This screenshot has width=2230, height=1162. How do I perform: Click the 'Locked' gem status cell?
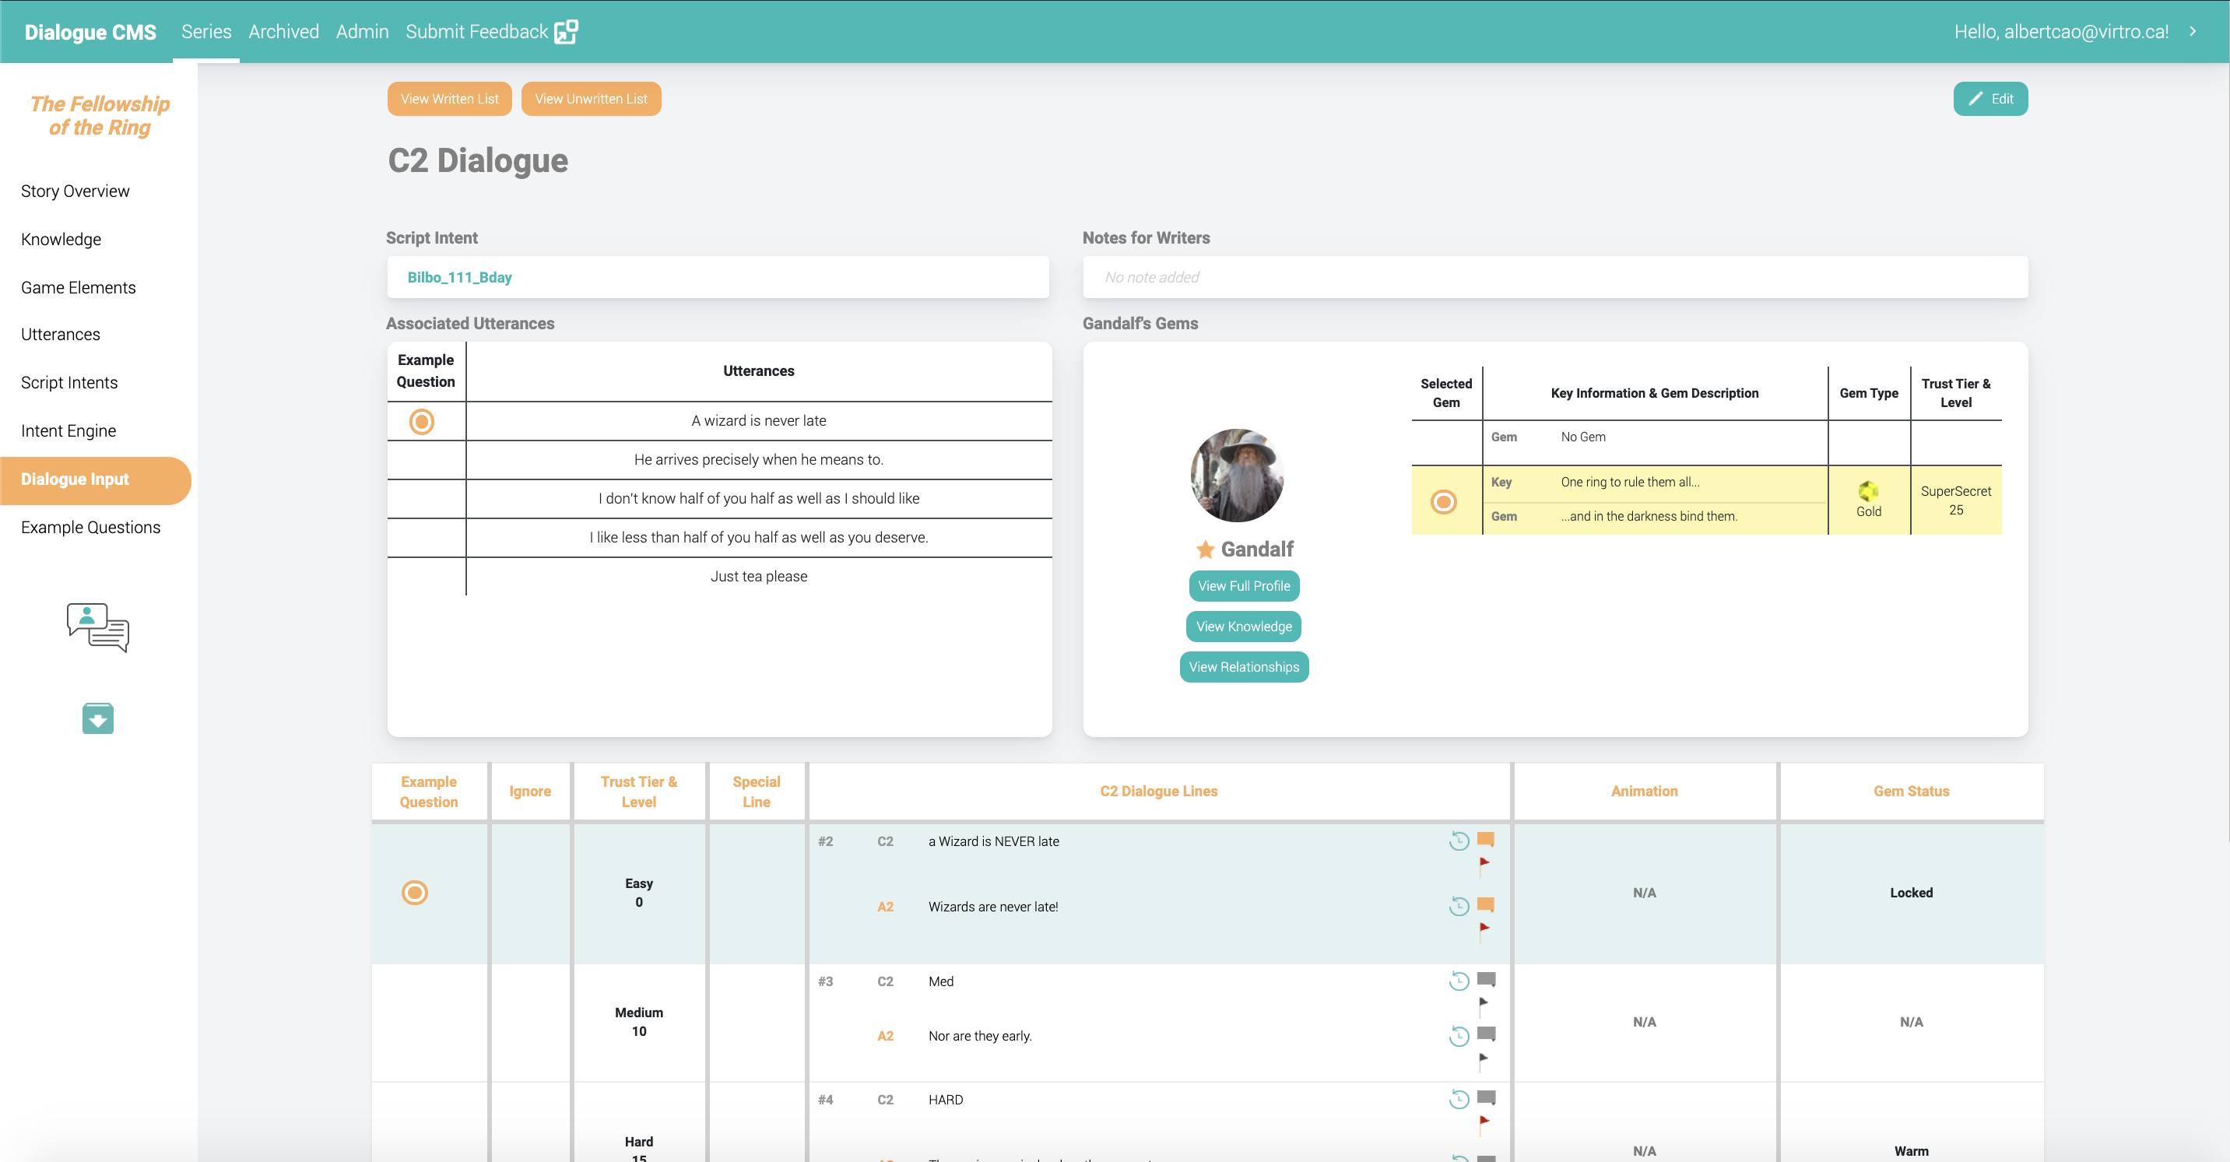coord(1911,893)
